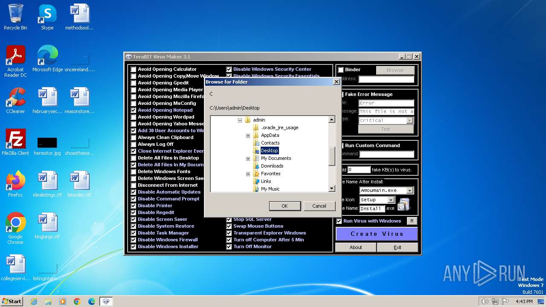Select the My Music folder in tree
Viewport: 546px width, 307px height.
point(270,189)
